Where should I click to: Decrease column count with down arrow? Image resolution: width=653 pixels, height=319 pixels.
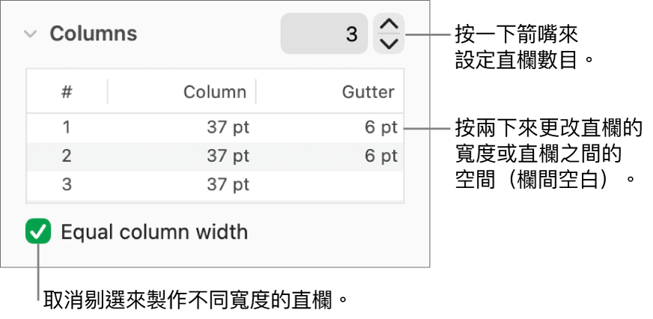click(x=389, y=43)
